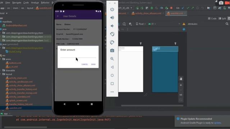The image size is (230, 129).
Task: Stop the running app with the red stop icon
Action: click(171, 8)
